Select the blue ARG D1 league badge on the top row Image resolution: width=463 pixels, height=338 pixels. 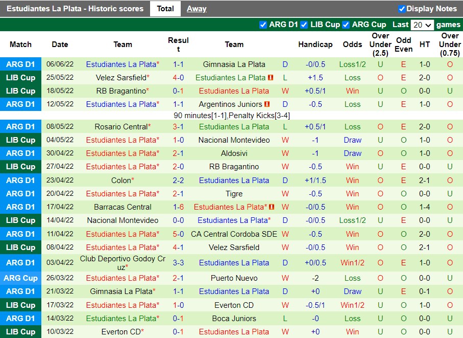pyautogui.click(x=20, y=64)
